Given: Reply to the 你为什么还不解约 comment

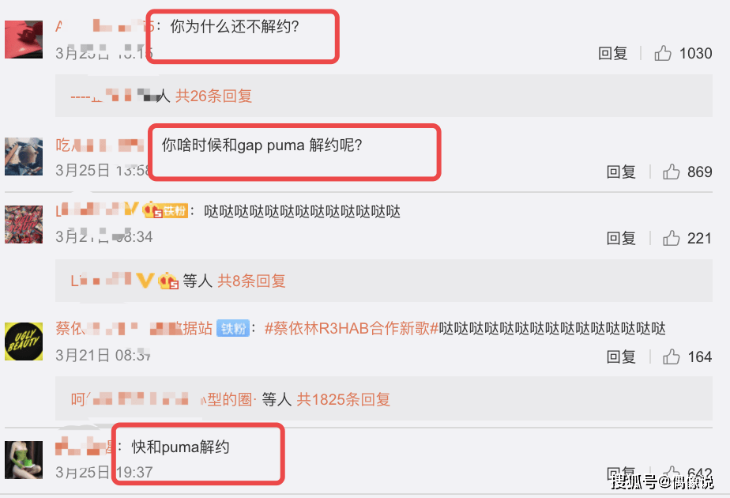Looking at the screenshot, I should click(612, 53).
